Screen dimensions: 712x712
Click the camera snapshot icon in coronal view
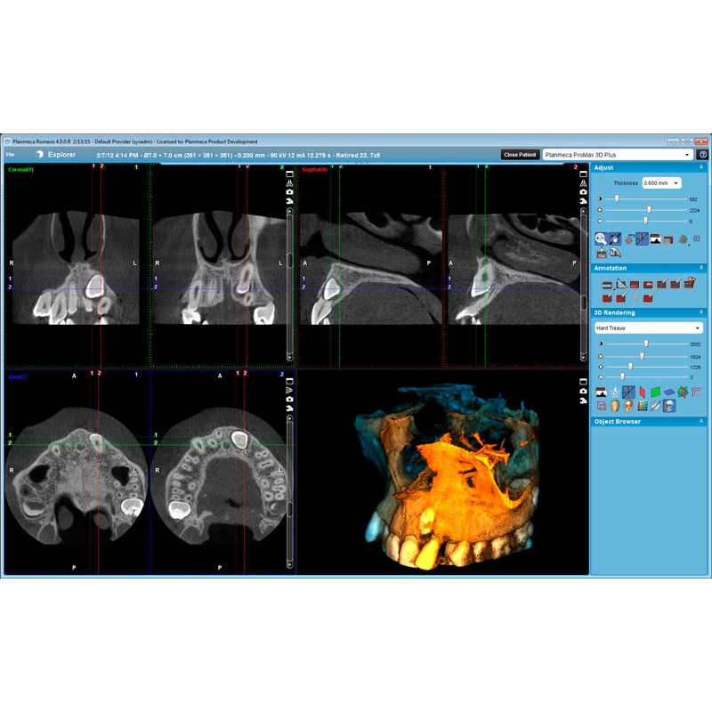point(287,191)
